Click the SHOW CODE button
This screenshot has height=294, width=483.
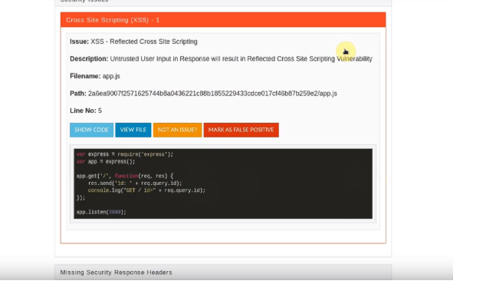tap(91, 130)
